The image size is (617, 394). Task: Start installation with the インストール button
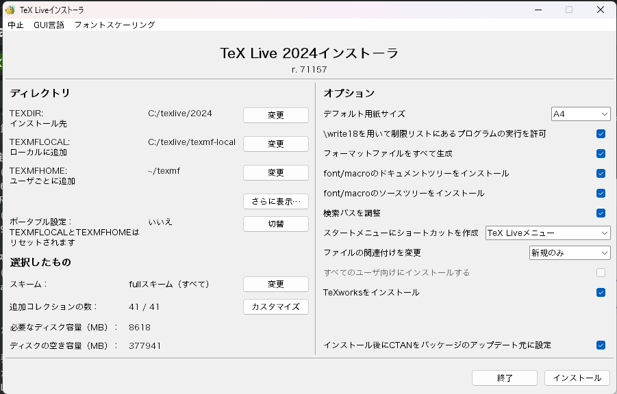577,378
